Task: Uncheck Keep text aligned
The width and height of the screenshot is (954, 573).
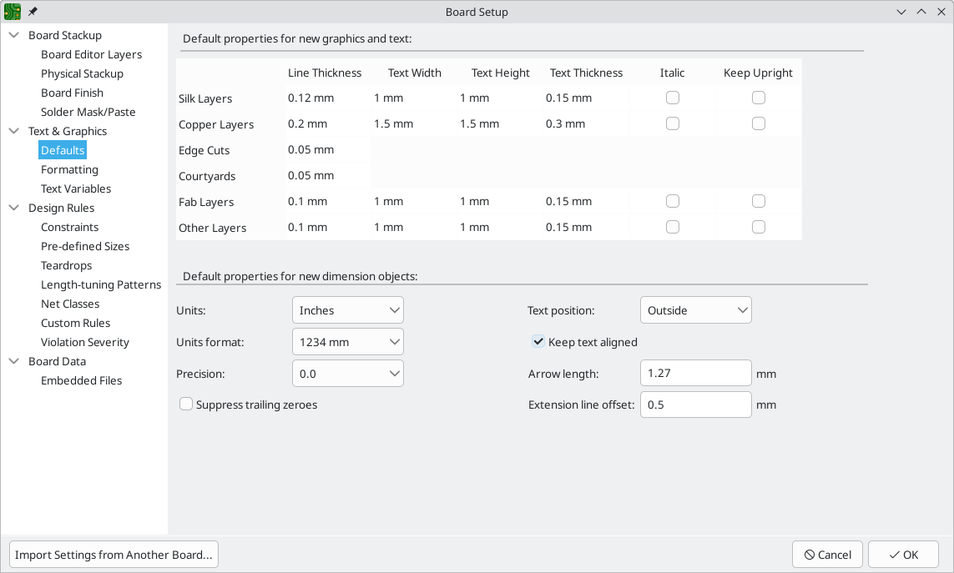Action: pos(539,342)
